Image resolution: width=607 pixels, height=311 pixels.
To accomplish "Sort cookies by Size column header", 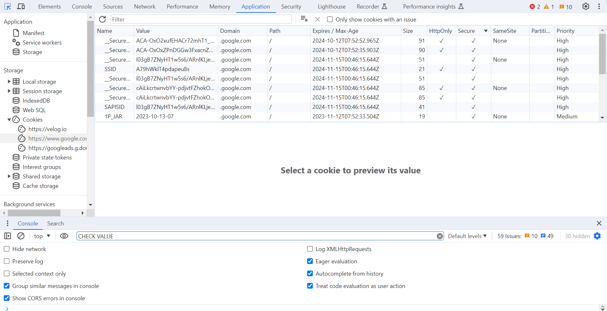I will (x=414, y=31).
